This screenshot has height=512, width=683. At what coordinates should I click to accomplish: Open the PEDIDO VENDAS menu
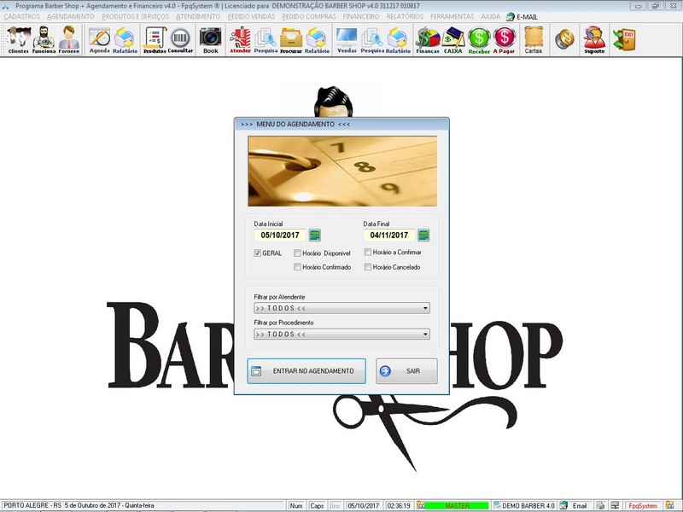251,16
